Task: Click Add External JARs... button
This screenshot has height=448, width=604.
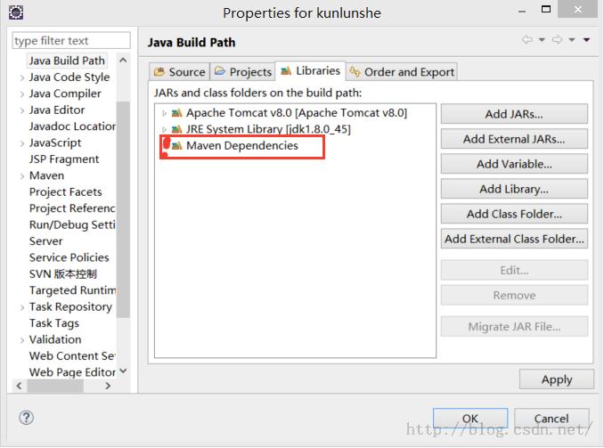Action: 514,139
